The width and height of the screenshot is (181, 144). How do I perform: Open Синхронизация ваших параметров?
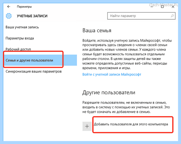[x=33, y=71]
